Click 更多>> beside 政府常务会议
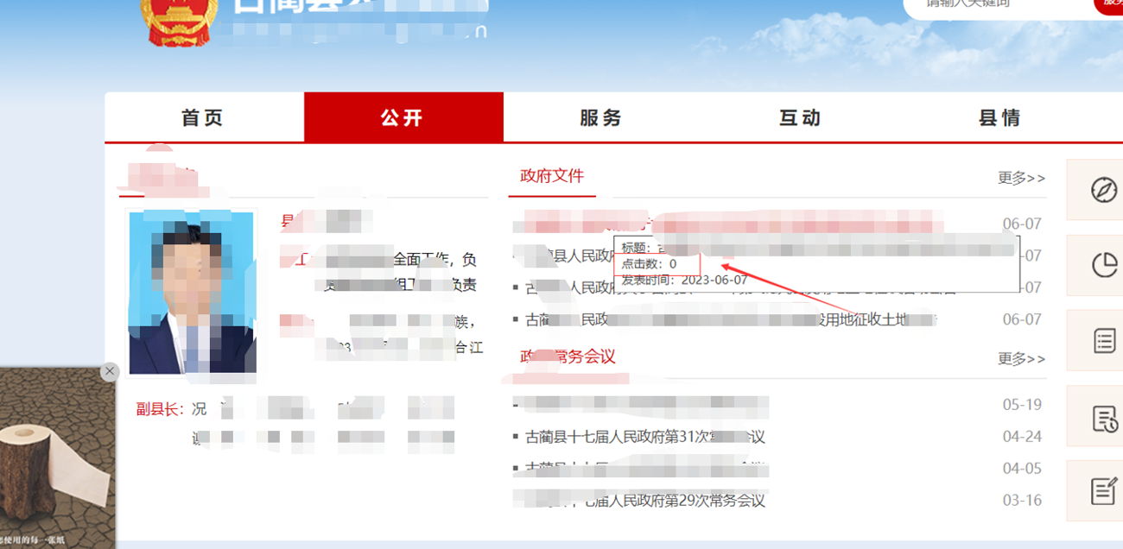The height and width of the screenshot is (549, 1123). [x=1021, y=358]
